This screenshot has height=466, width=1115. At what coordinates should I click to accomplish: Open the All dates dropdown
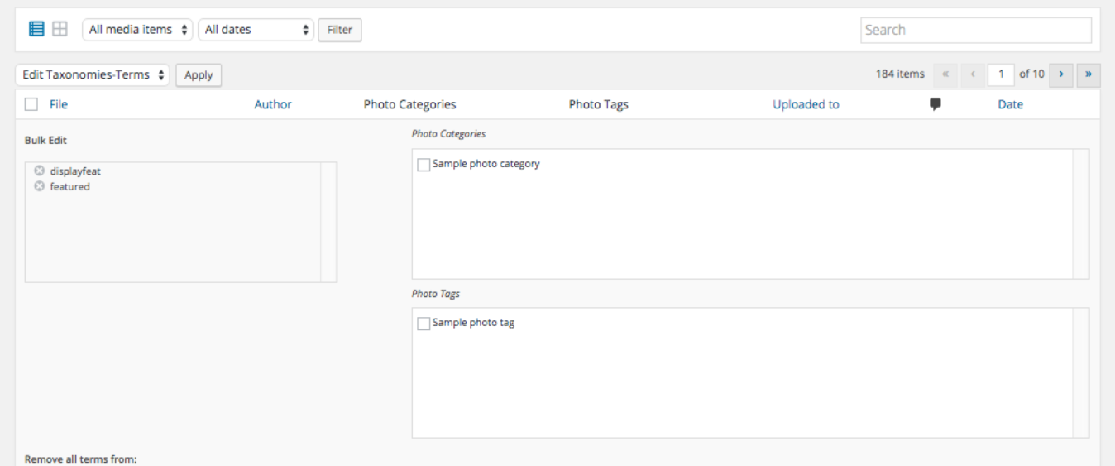pos(256,30)
